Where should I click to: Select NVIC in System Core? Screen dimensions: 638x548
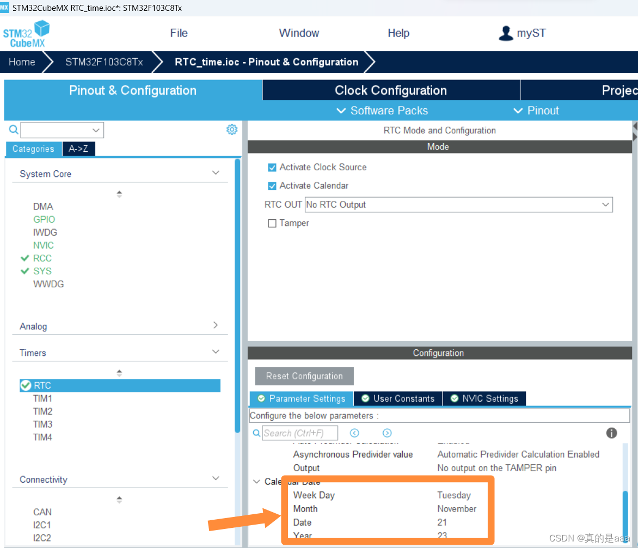tap(44, 245)
